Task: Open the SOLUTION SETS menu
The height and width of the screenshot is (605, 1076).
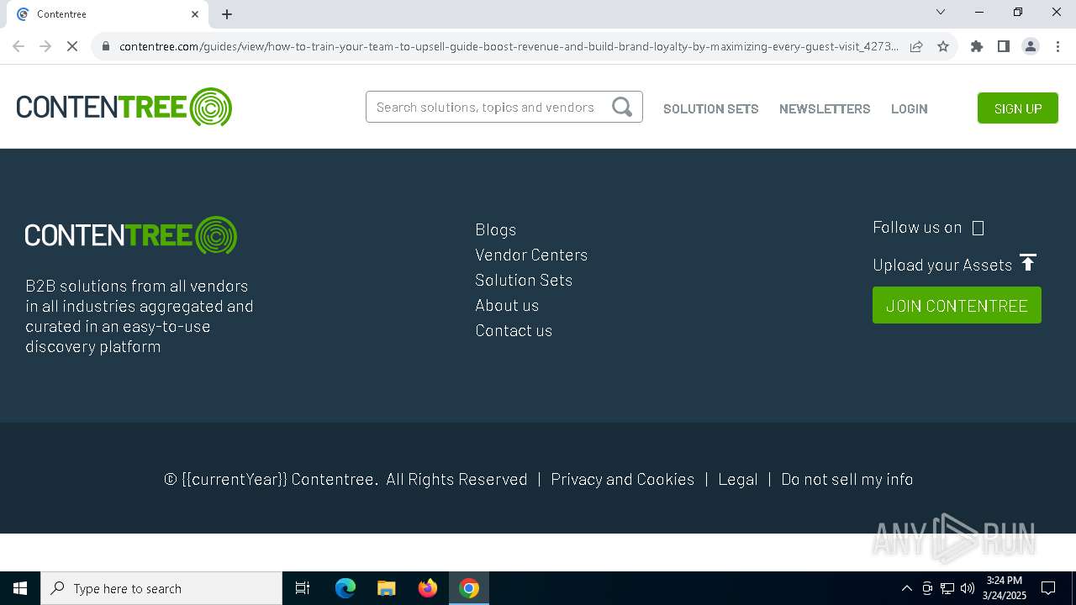Action: pyautogui.click(x=710, y=108)
